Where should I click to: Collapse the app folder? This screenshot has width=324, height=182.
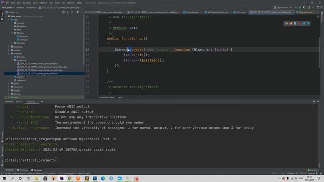pyautogui.click(x=9, y=20)
